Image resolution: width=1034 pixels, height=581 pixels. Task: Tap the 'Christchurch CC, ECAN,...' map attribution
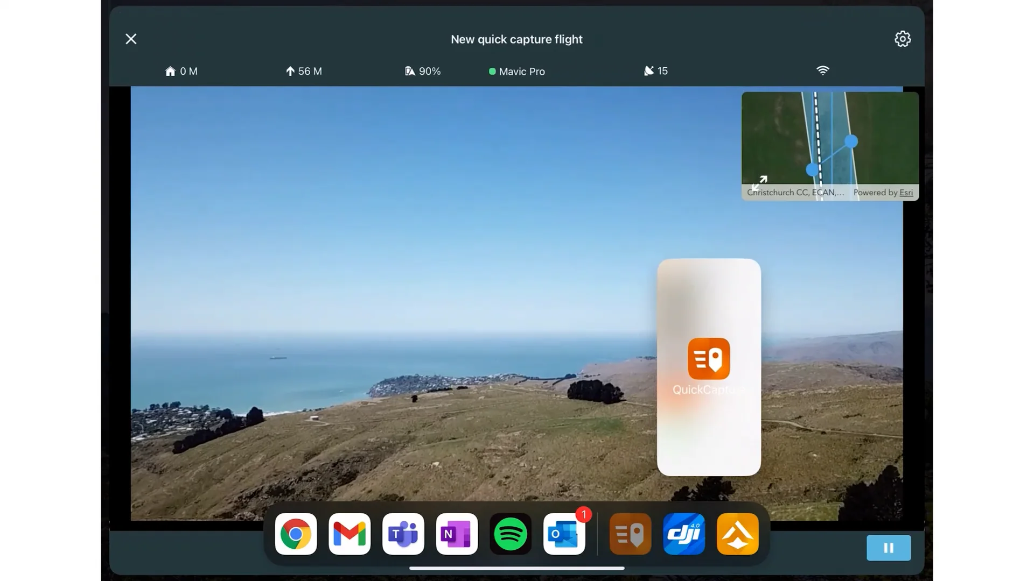[795, 193]
